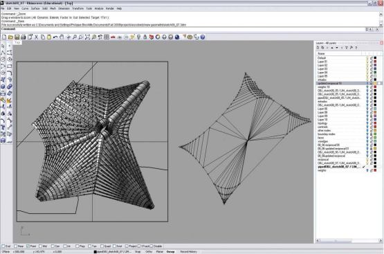Open the Surface menu
Screen dimensions: 384x254
coord(35,8)
